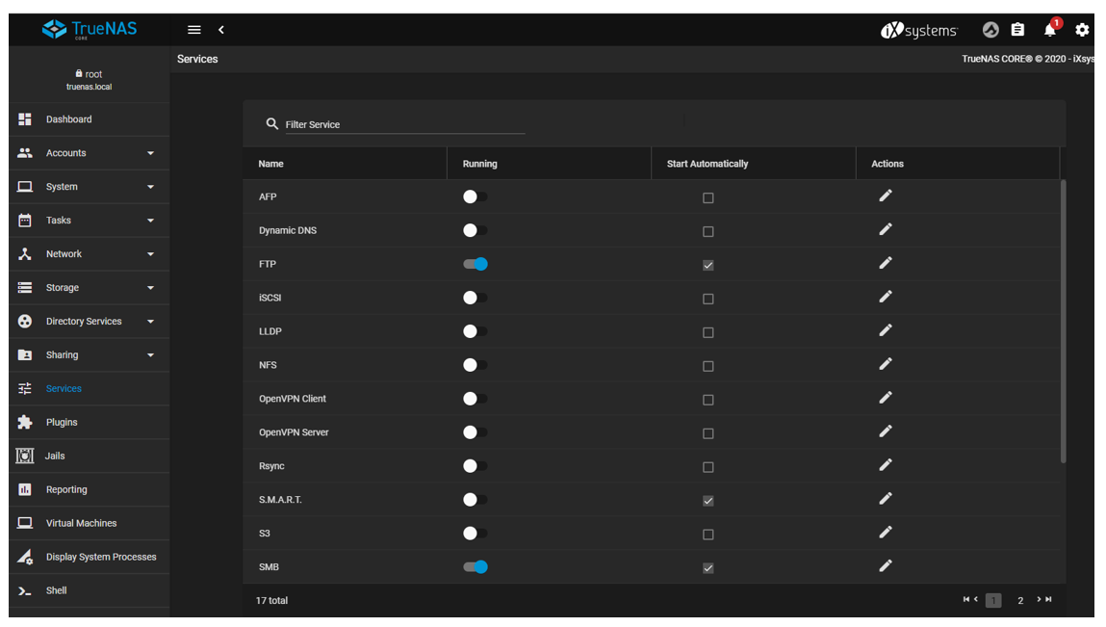The image size is (1106, 627).
Task: Open the Virtual Machines page
Action: (89, 523)
